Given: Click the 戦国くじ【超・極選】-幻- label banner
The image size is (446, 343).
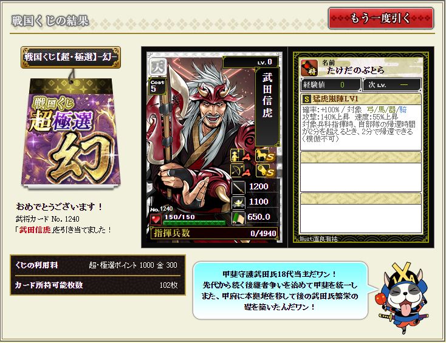Looking at the screenshot, I should coord(71,57).
